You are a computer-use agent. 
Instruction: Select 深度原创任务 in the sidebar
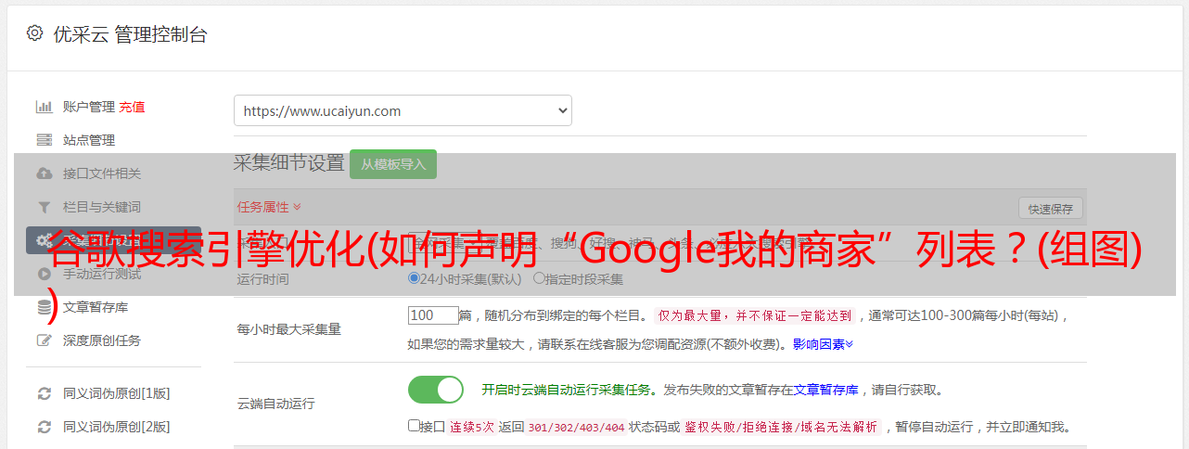(102, 340)
